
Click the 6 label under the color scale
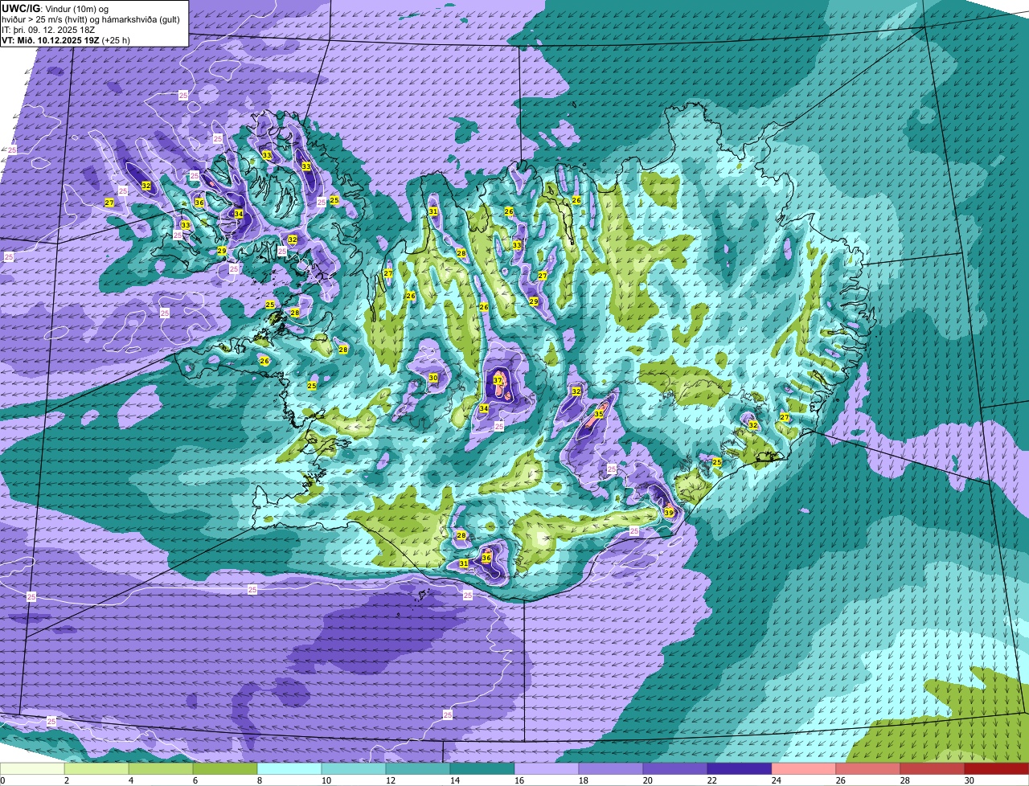(x=195, y=780)
